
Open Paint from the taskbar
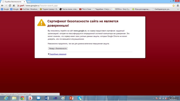click(63, 98)
